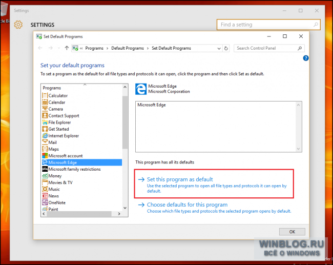The width and height of the screenshot is (333, 265).
Task: Click the horizontal scroll right arrow
Action: (119, 214)
